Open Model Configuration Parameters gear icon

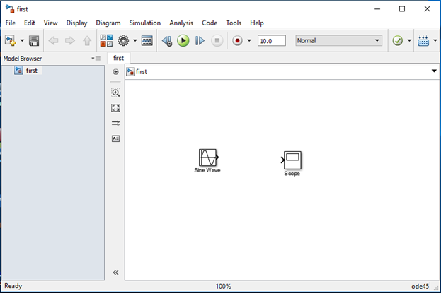pyautogui.click(x=124, y=41)
